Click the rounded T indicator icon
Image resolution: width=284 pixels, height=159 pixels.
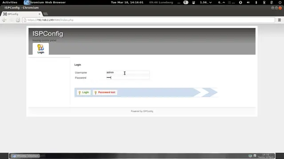click(x=185, y=2)
